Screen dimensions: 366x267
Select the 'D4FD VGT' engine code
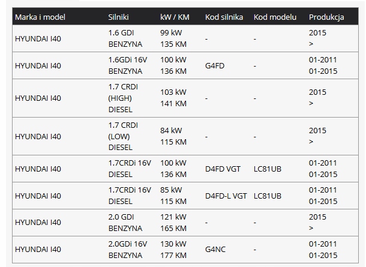(223, 169)
